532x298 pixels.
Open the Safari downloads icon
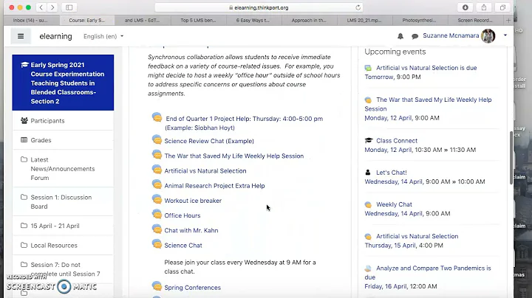tap(465, 7)
